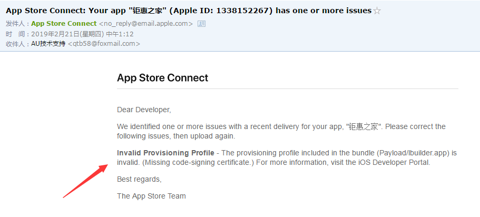
Task: Click sender name App Store Connect
Action: point(64,24)
